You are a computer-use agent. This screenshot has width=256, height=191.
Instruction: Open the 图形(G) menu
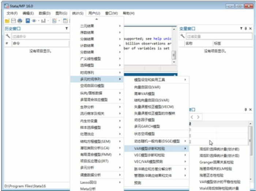61,13
